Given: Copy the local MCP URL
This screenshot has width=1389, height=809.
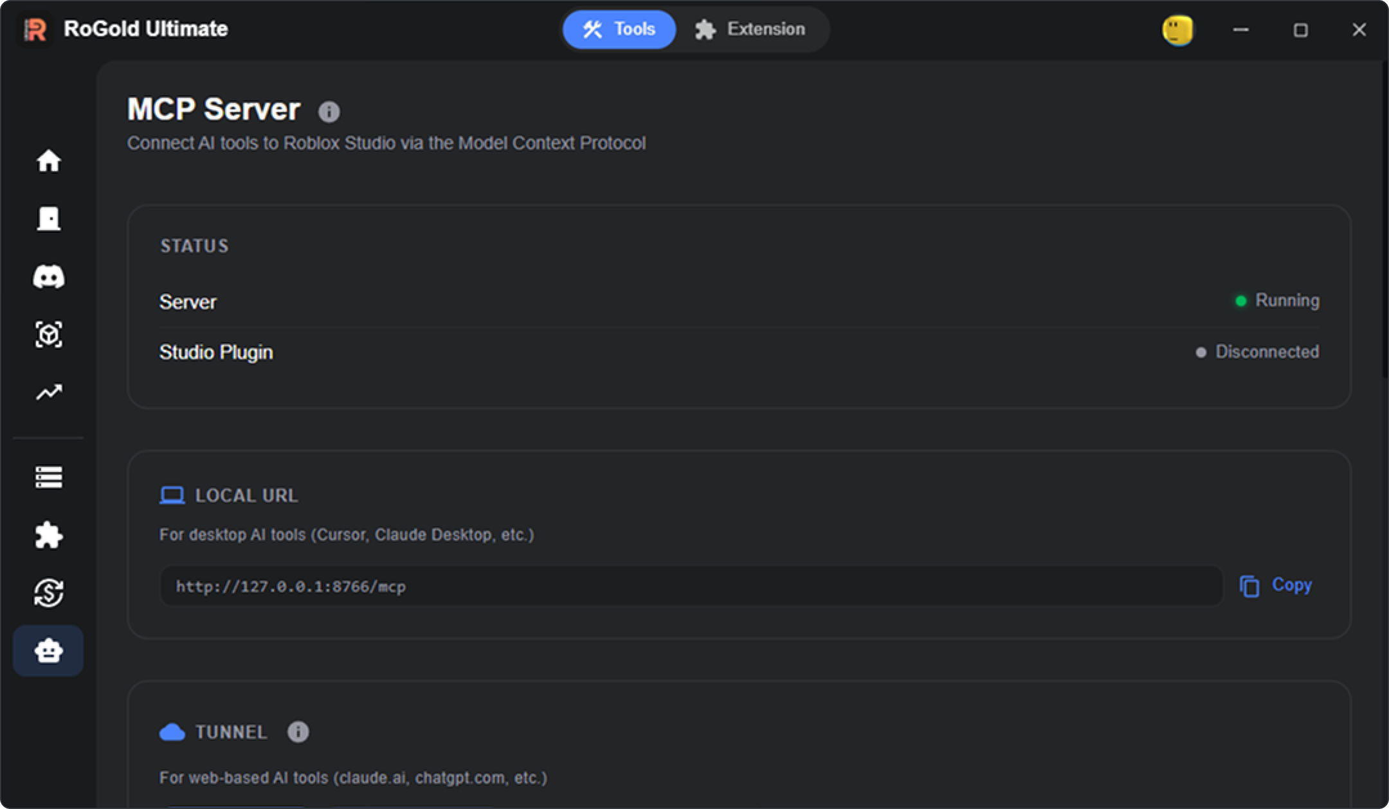Looking at the screenshot, I should point(1276,586).
